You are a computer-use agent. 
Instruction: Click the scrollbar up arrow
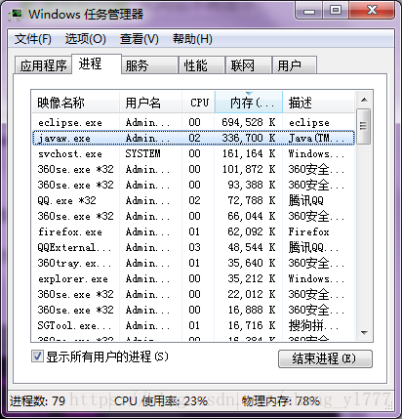point(364,100)
